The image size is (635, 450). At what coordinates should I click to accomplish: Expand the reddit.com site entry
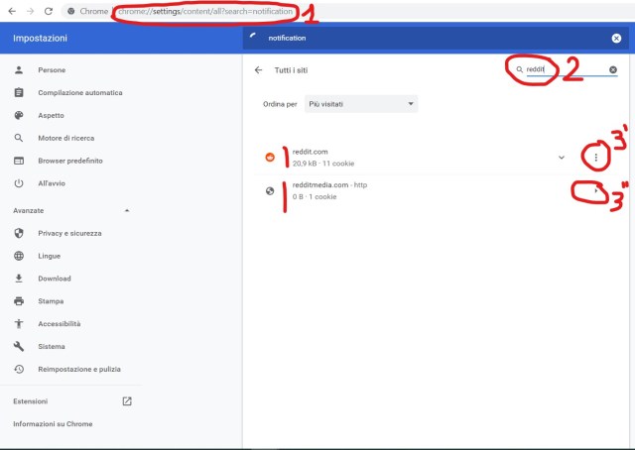point(562,158)
